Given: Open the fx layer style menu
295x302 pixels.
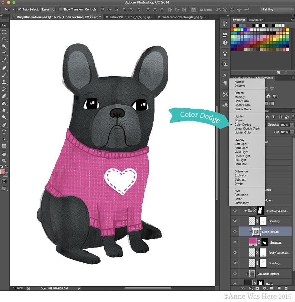Looking at the screenshot, I should [x=250, y=288].
